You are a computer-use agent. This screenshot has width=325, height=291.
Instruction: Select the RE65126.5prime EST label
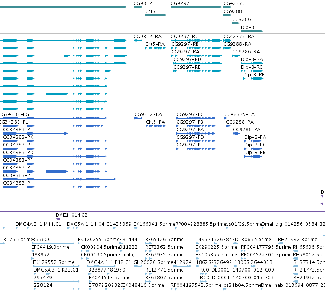tap(164, 240)
